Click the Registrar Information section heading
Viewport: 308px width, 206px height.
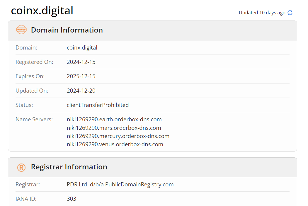tap(69, 167)
